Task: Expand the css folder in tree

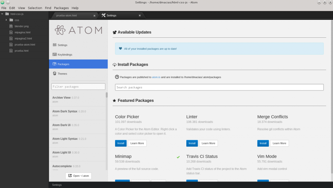Action: [6, 20]
